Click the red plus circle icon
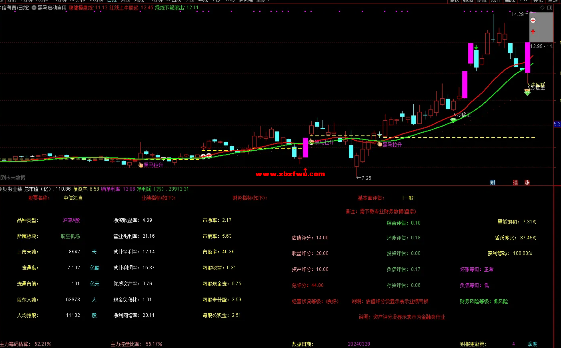The width and height of the screenshot is (561, 348). pyautogui.click(x=533, y=20)
